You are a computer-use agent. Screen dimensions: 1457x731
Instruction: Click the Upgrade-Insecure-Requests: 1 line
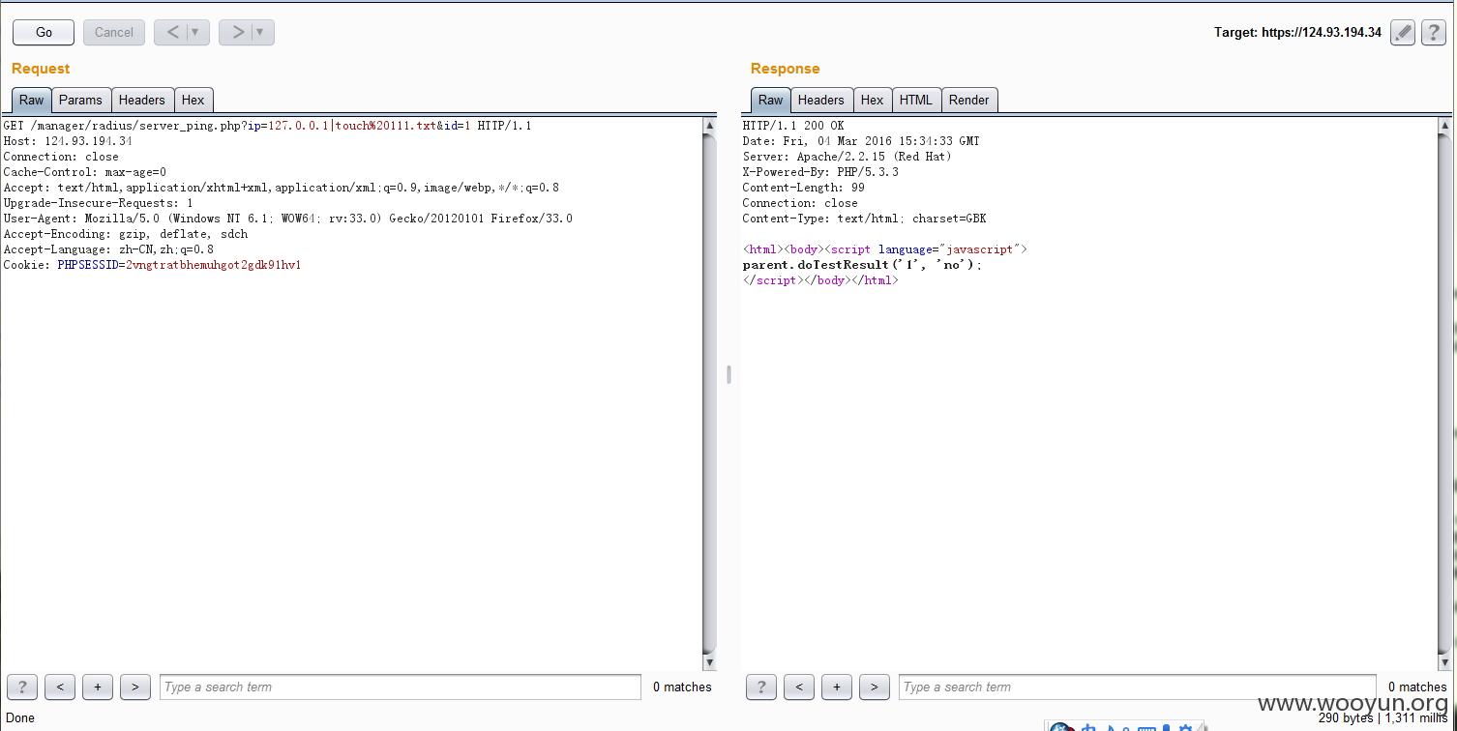pyautogui.click(x=99, y=203)
